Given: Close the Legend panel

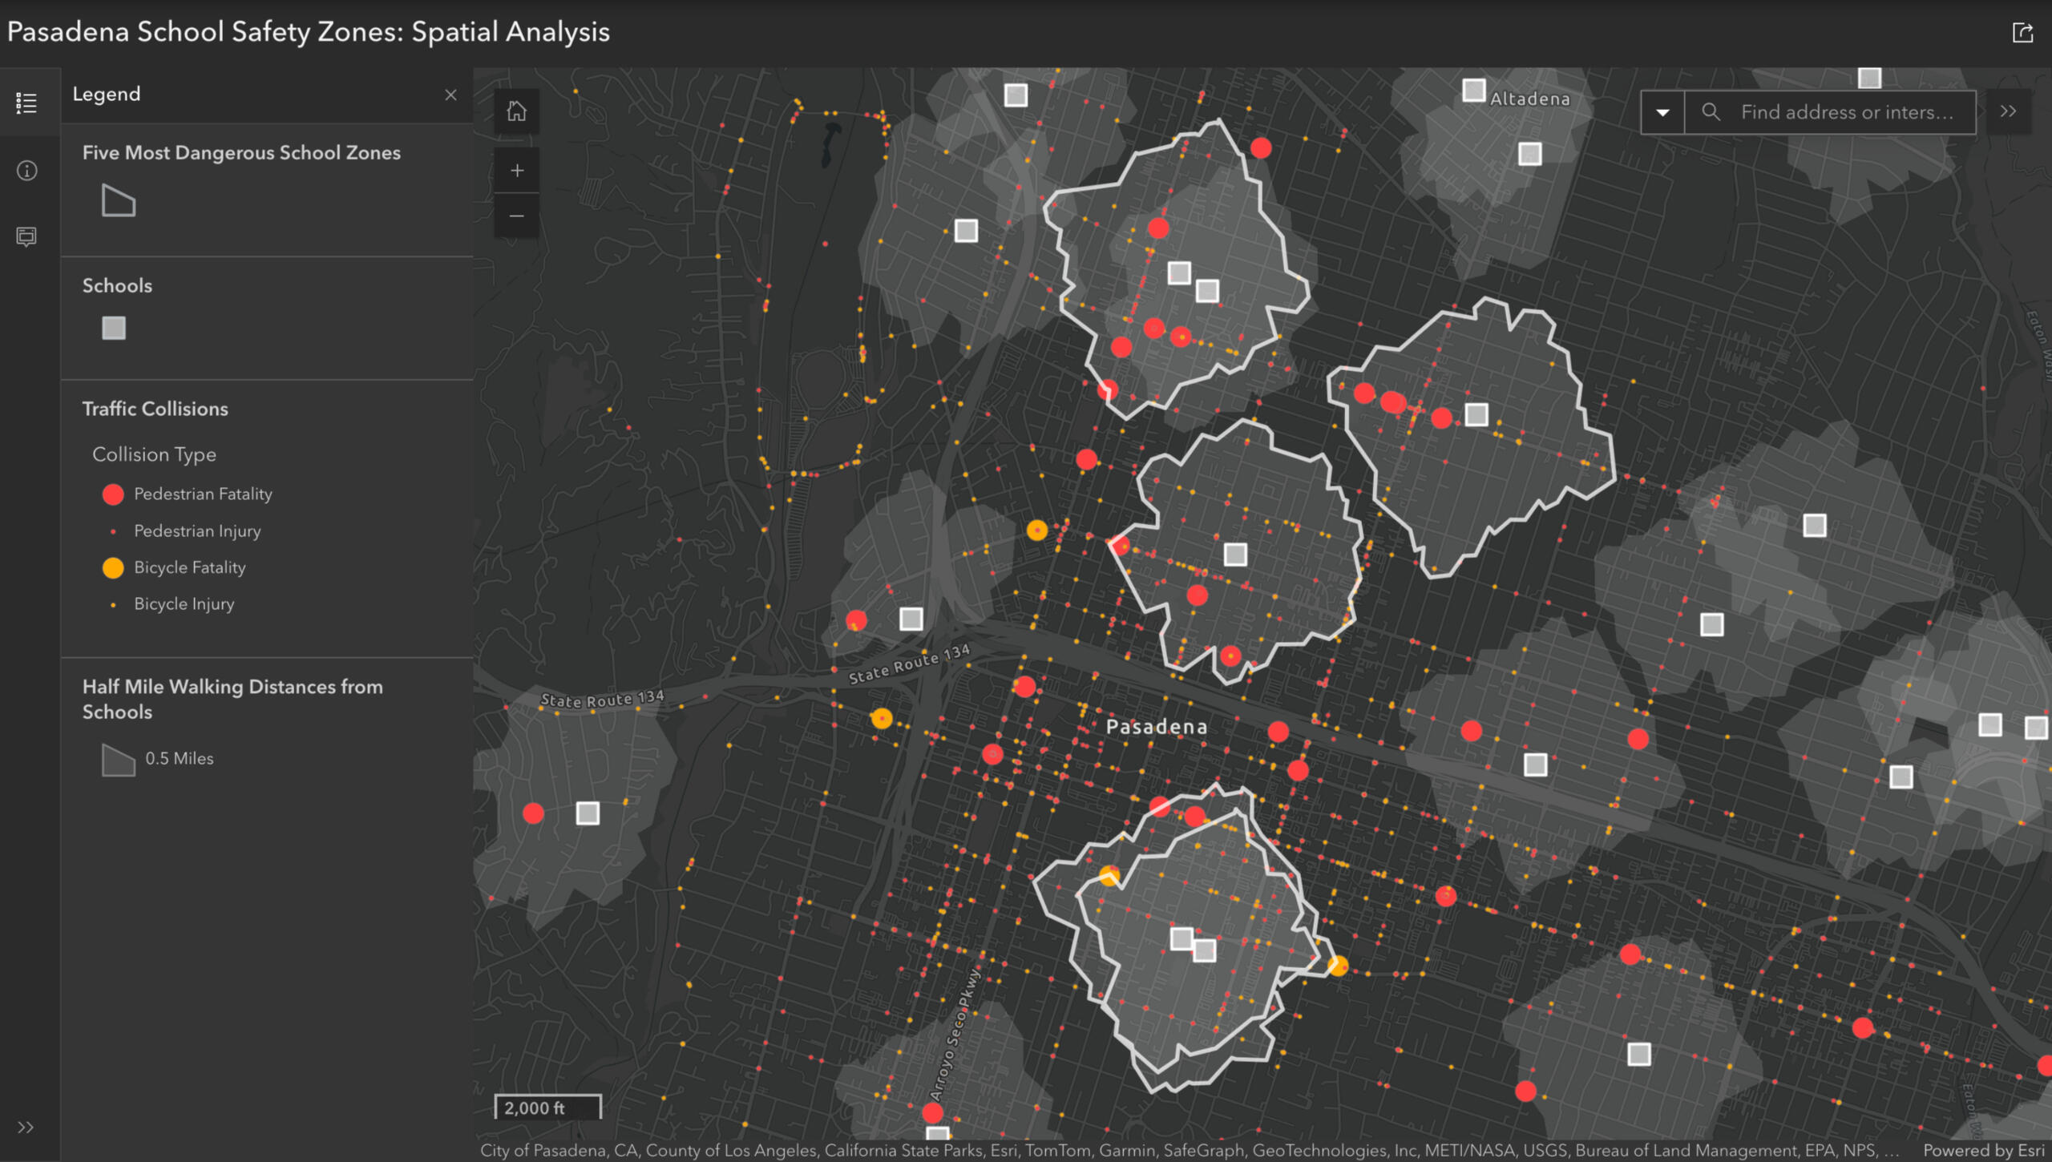Looking at the screenshot, I should (x=450, y=95).
